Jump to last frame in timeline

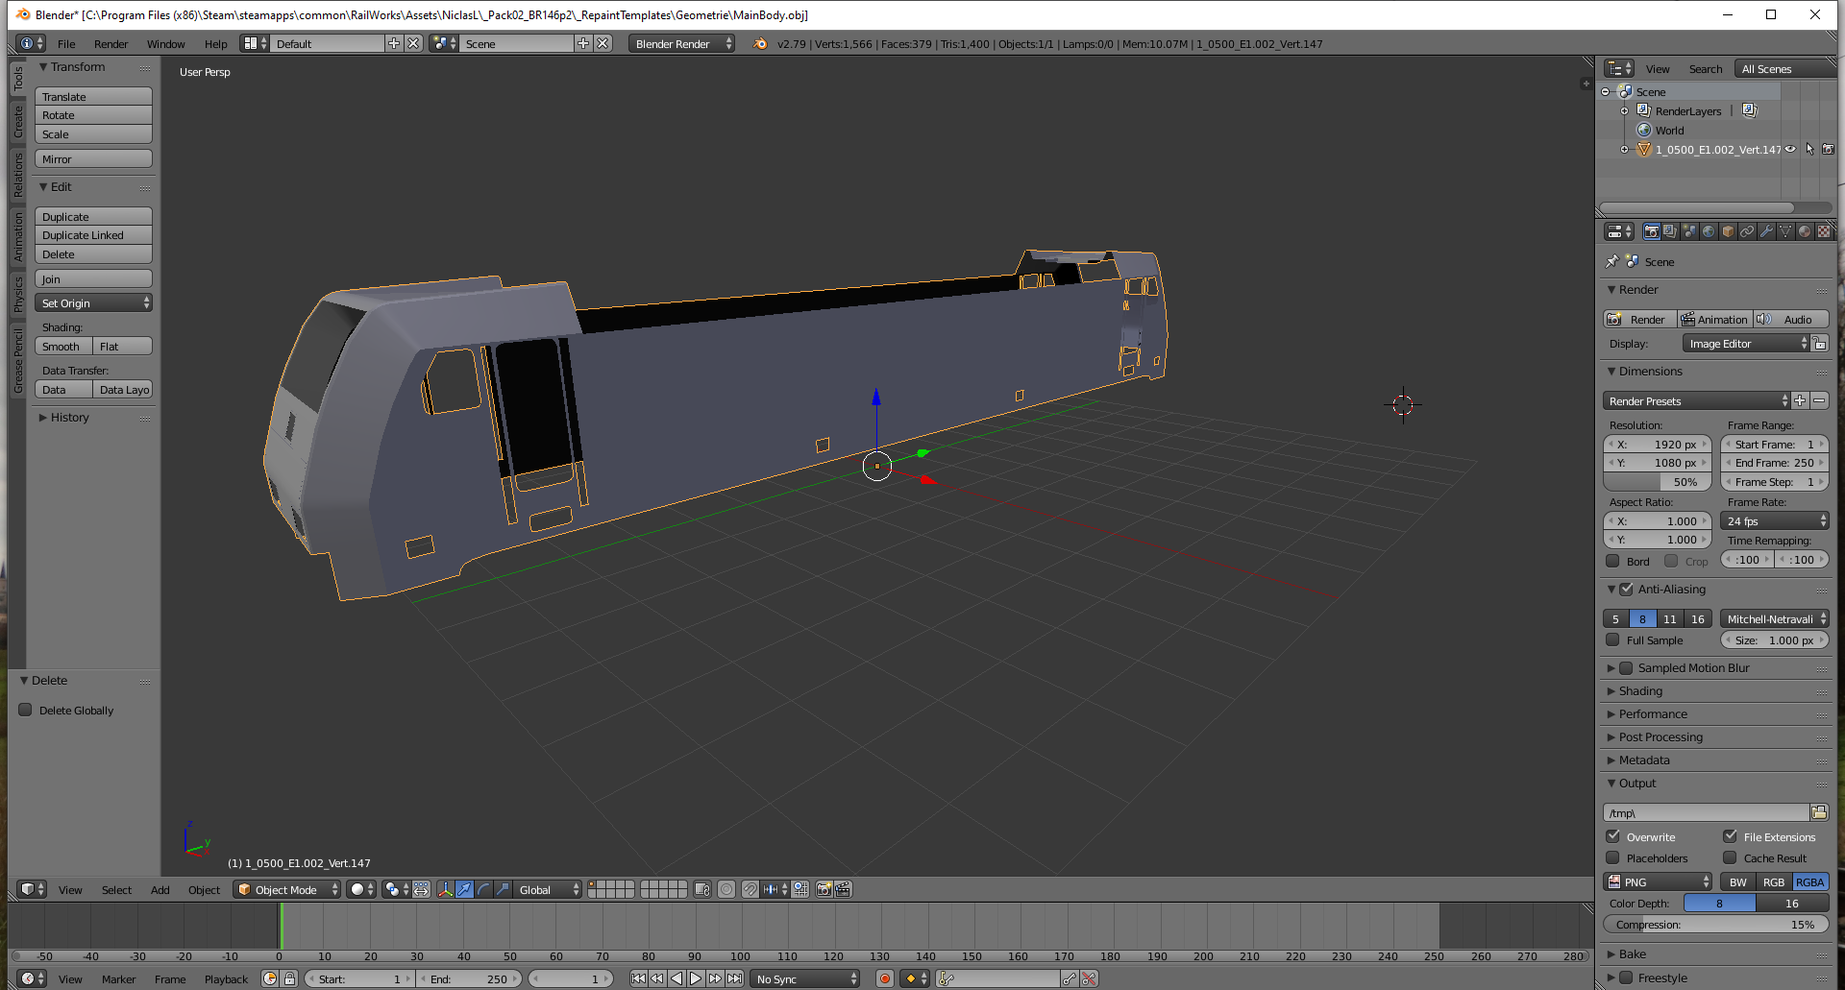tap(734, 978)
